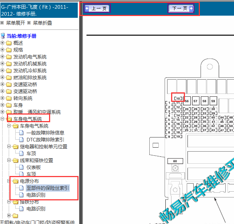Expand the 车身 folder
Screen dimensions: 234x224
[x=2, y=105]
